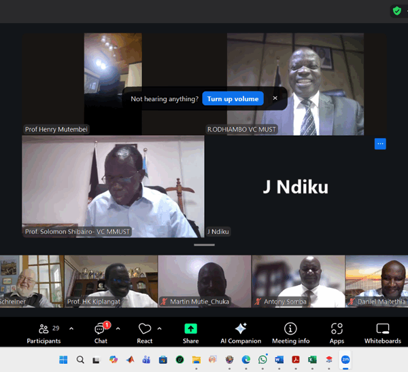The width and height of the screenshot is (408, 372).
Task: Open the green circular U app on taskbar
Action: (180, 360)
